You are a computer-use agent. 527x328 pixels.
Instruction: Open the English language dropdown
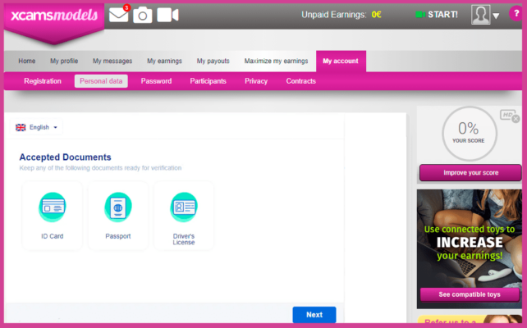[x=37, y=127]
